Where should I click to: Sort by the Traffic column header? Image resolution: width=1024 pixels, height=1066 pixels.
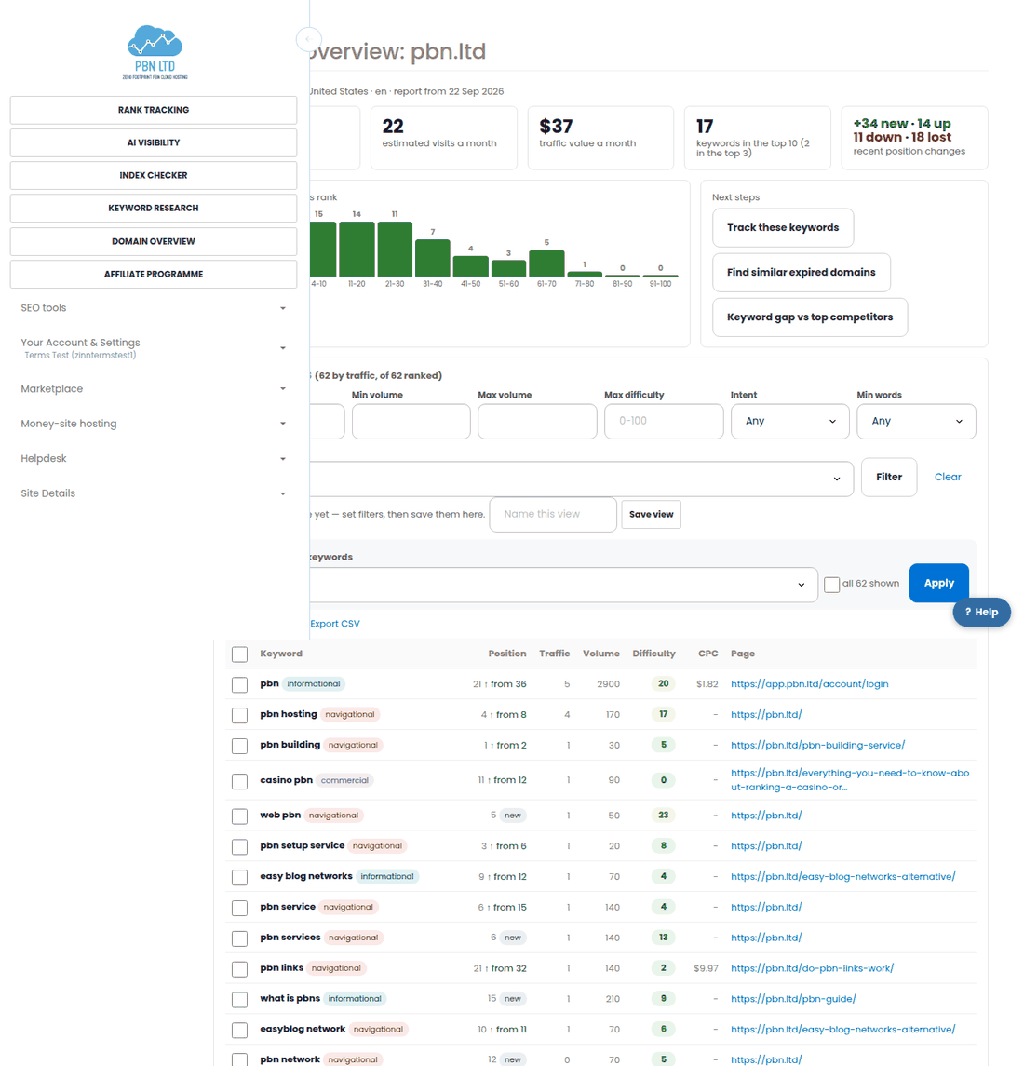pos(554,654)
